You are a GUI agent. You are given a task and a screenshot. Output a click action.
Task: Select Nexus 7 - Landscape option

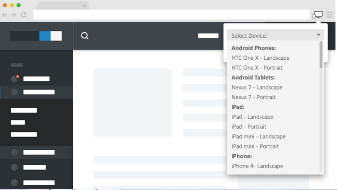click(257, 87)
